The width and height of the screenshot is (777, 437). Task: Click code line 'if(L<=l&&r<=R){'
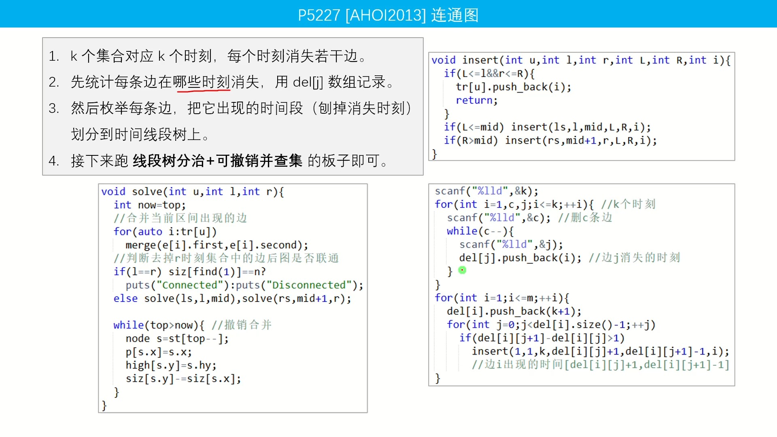[489, 74]
